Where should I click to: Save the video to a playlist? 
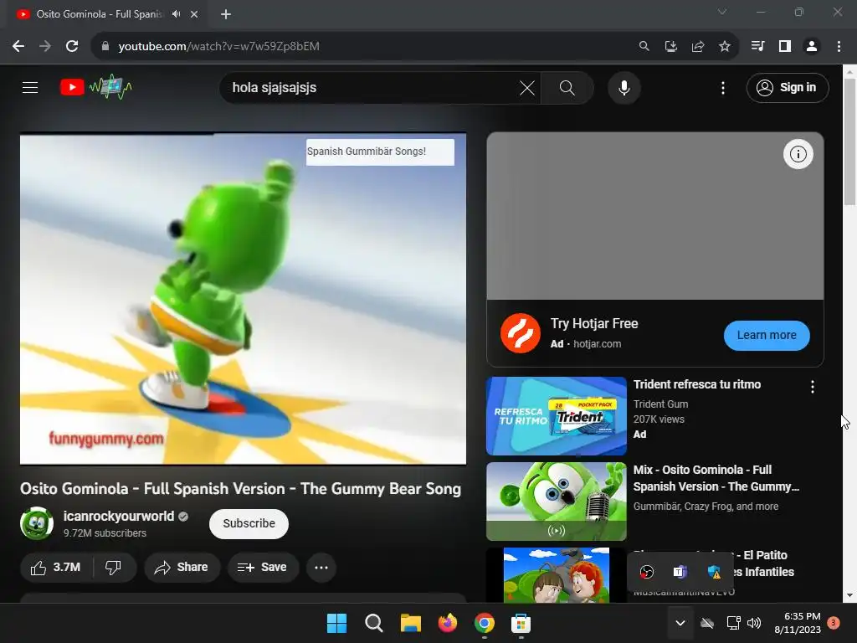tap(262, 568)
